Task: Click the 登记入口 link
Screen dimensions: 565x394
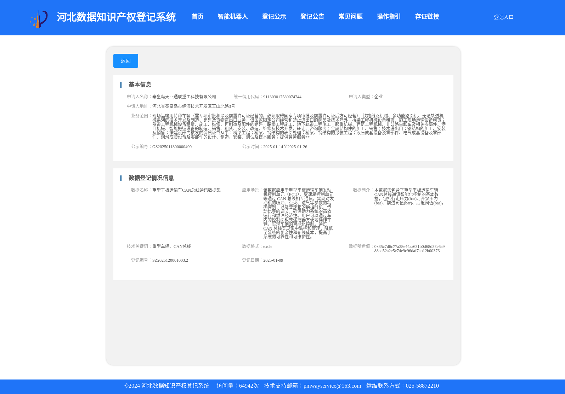Action: 503,17
